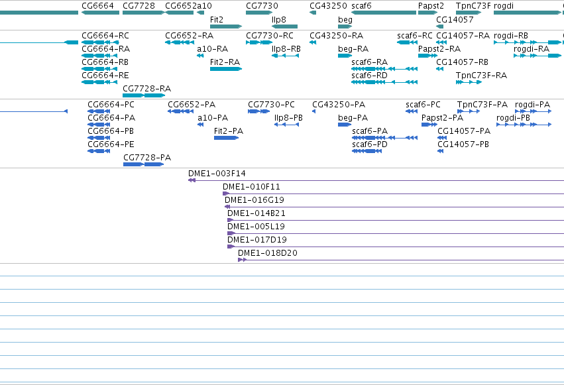Click the beg-PA protein
Viewport: 564px width, 385px height.
(x=345, y=125)
